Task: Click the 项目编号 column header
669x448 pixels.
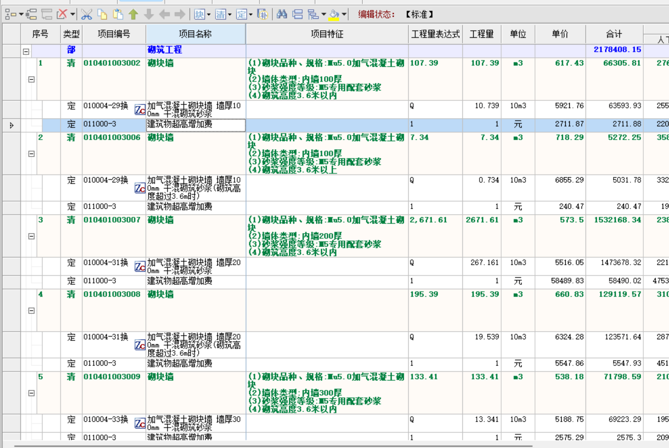Action: [114, 34]
